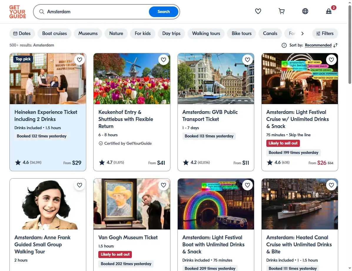Open Heineken Experience Ticket title

pyautogui.click(x=46, y=116)
